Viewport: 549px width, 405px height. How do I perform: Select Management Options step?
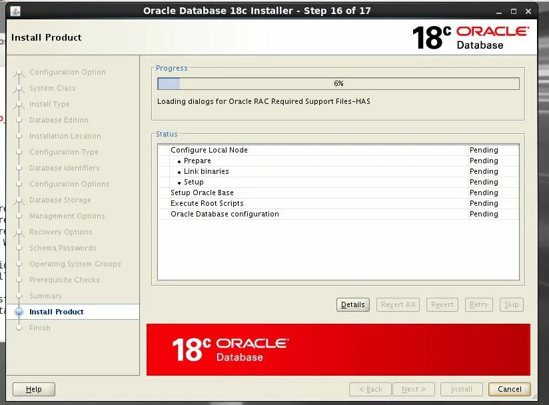(67, 216)
